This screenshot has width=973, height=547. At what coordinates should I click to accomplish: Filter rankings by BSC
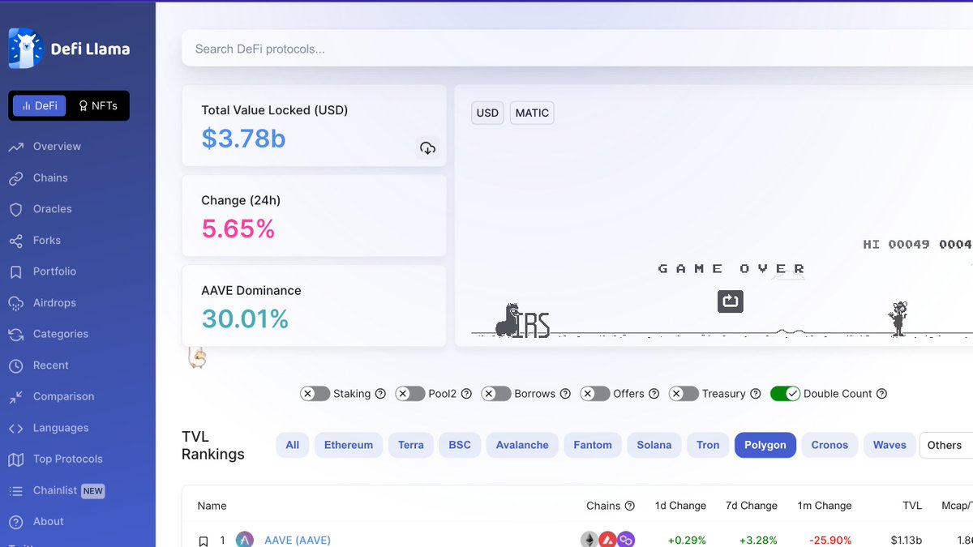[460, 445]
